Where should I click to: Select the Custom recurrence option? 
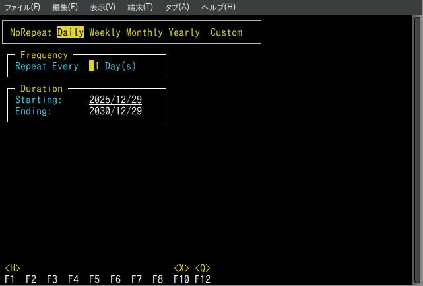coord(226,32)
